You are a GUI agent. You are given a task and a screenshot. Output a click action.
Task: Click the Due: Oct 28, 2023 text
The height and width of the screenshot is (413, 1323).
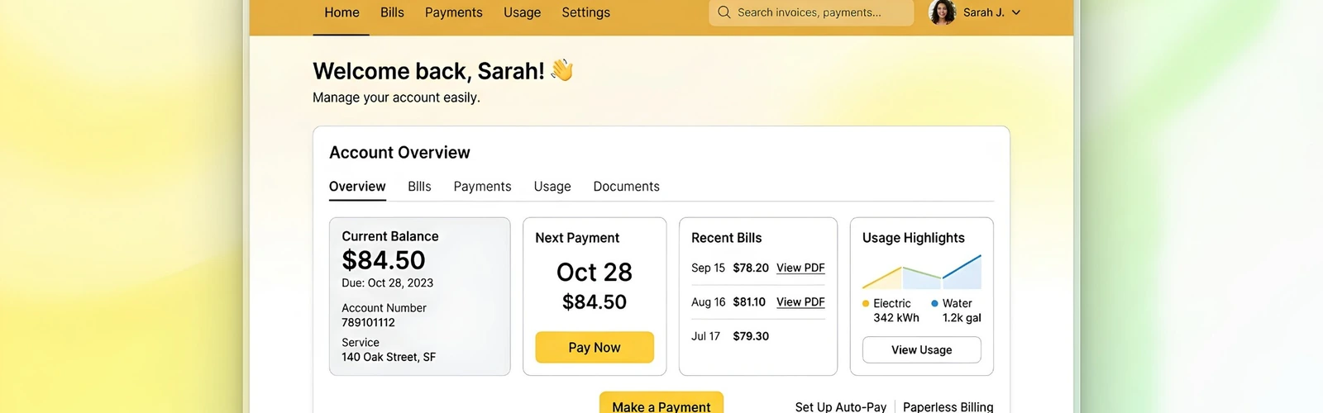(x=387, y=283)
